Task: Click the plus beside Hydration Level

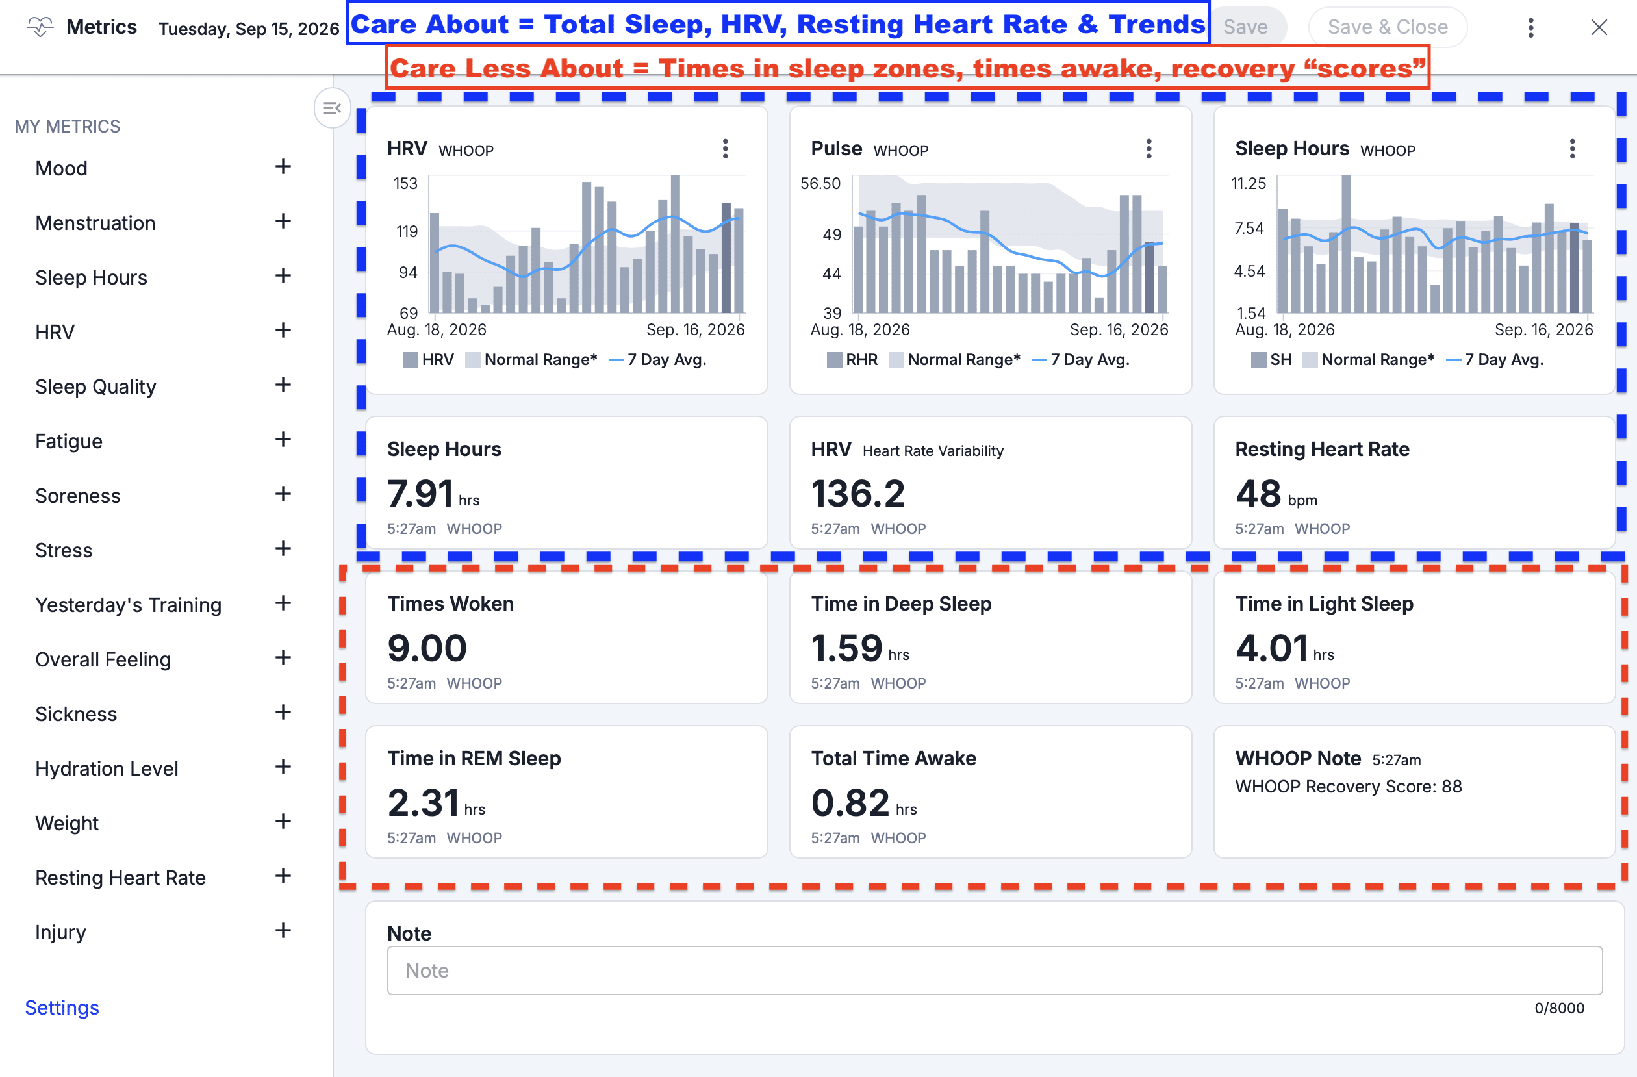Action: click(283, 767)
